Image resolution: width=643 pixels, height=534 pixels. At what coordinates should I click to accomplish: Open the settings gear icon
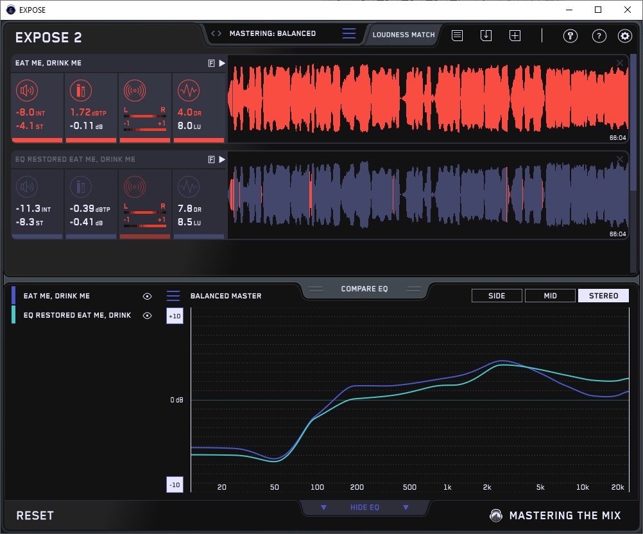point(625,36)
